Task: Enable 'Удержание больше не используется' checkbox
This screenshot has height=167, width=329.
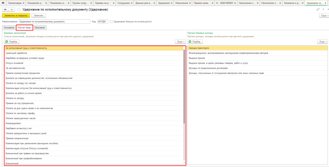Action: point(111,22)
